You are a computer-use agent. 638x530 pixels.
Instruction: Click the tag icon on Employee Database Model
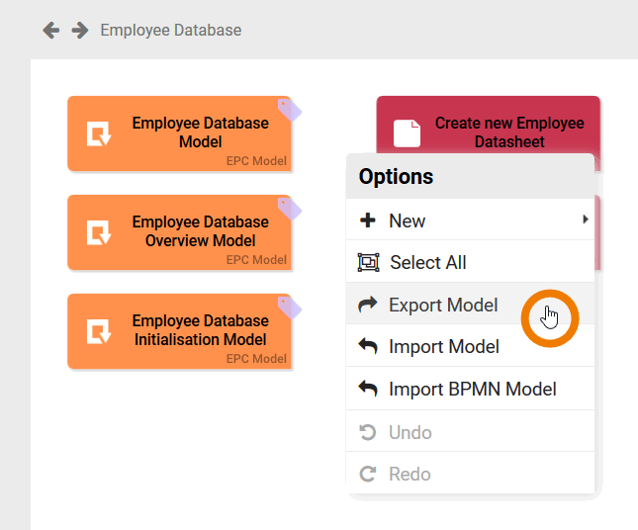[x=290, y=110]
